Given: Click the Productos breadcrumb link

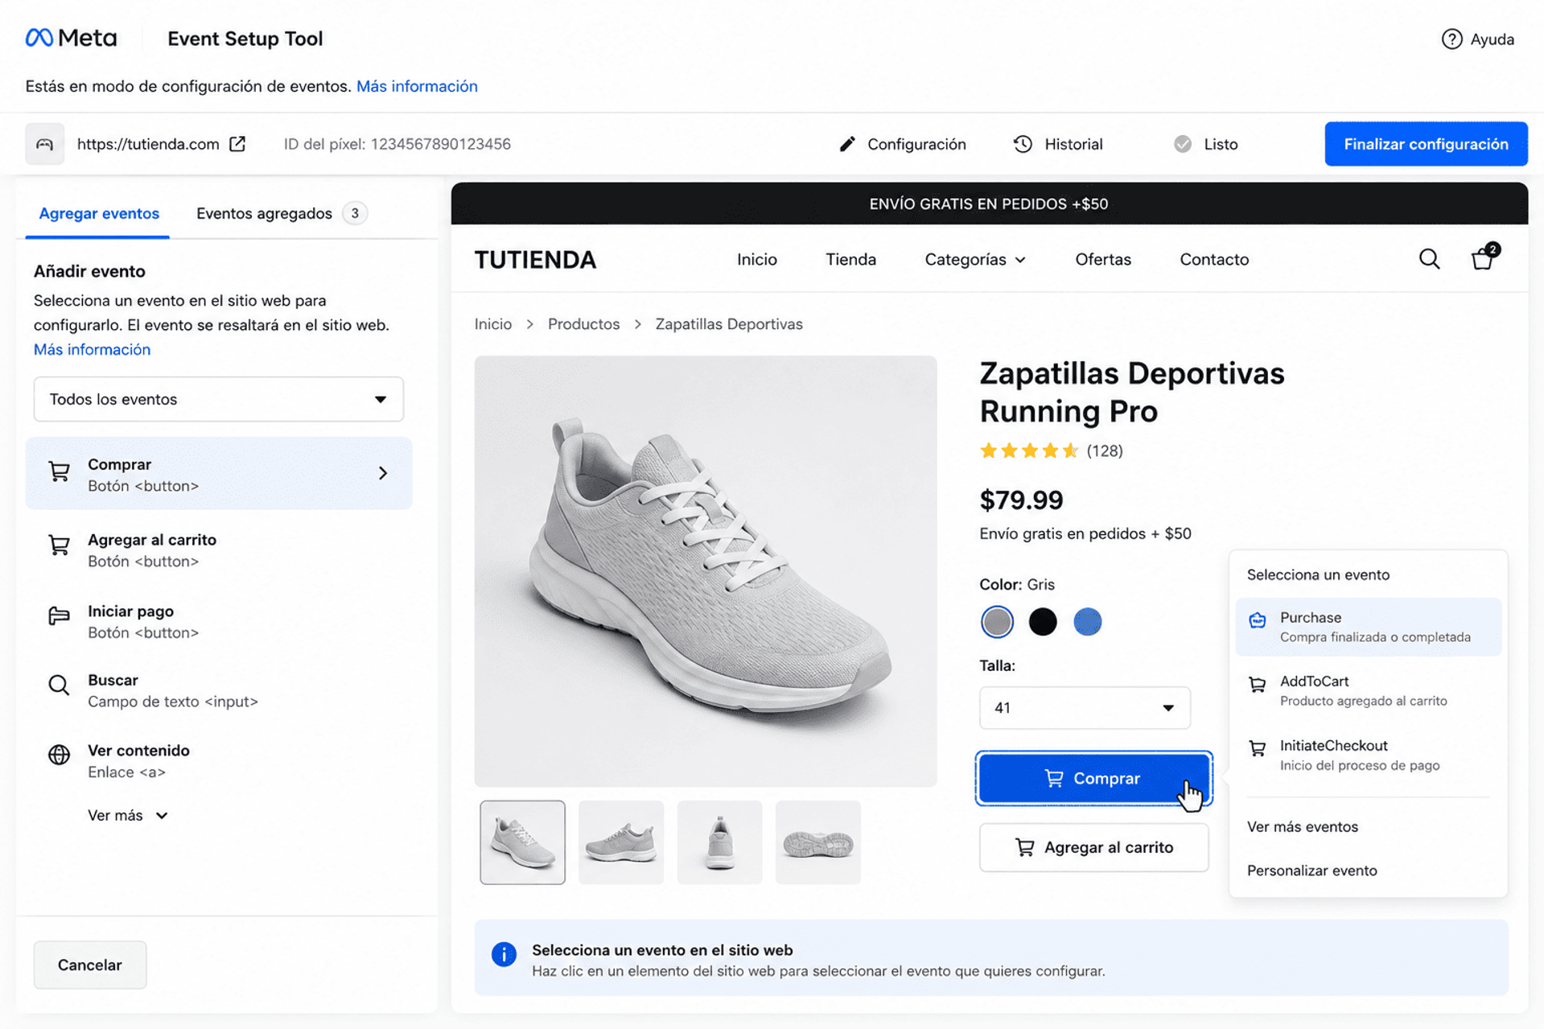Looking at the screenshot, I should (x=583, y=323).
